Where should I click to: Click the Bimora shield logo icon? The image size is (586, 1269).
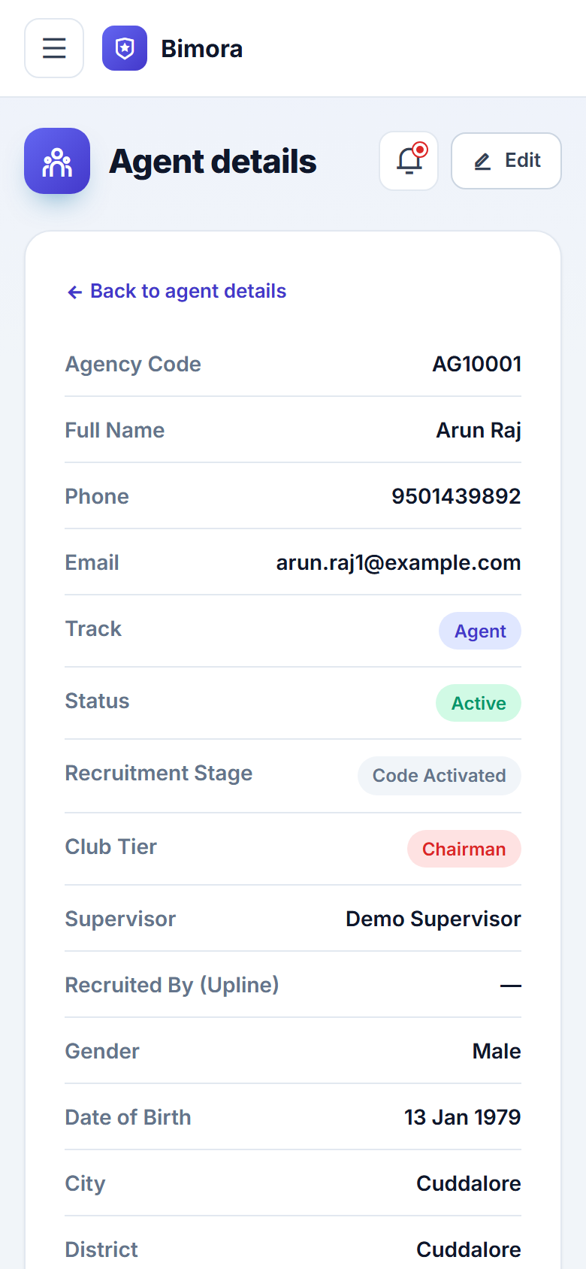click(125, 48)
